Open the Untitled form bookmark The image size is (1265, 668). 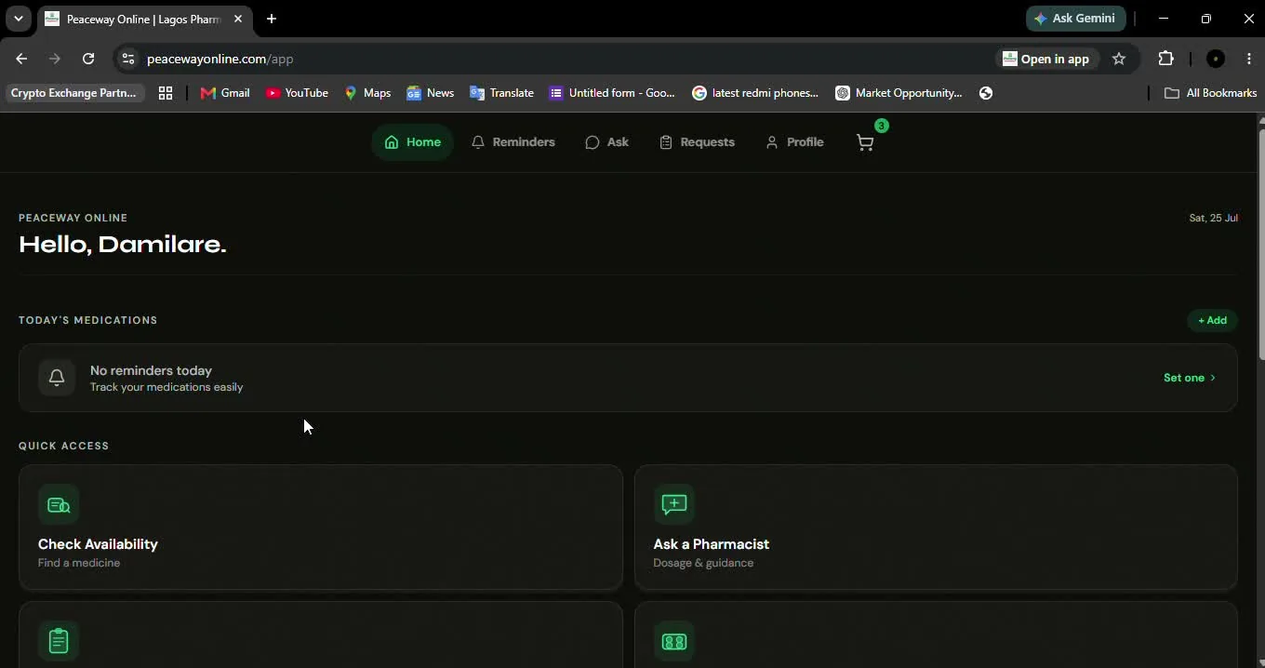612,93
